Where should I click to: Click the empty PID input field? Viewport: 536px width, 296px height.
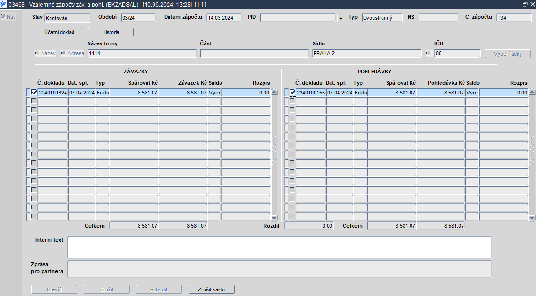pos(298,18)
